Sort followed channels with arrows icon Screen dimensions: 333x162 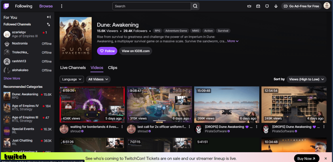tap(49, 24)
